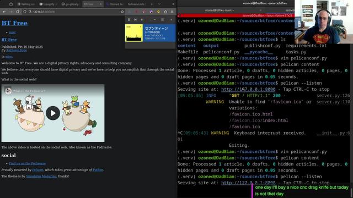
Task: Click '__pycache__' in the terminal ls output
Action: click(x=259, y=52)
